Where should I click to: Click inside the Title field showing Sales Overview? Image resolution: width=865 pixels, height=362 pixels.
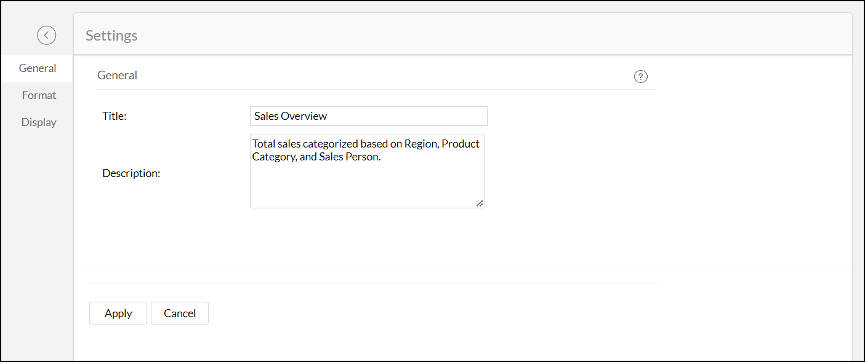point(368,116)
